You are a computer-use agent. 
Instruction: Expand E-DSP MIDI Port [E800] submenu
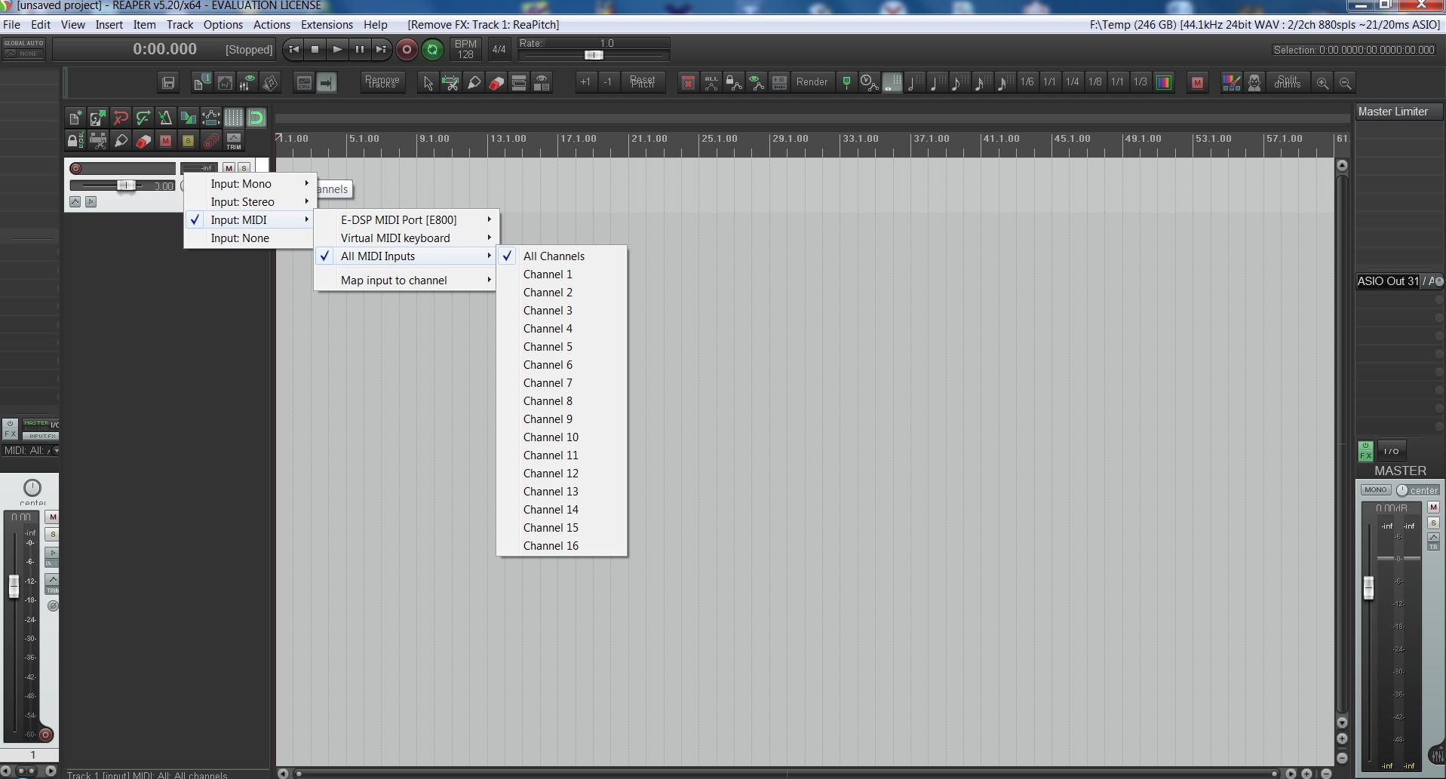pos(405,219)
